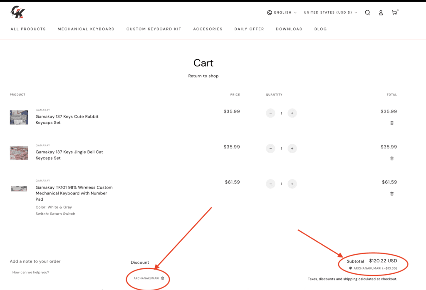Open the MECHANICAL KEYBOARD menu

click(86, 29)
